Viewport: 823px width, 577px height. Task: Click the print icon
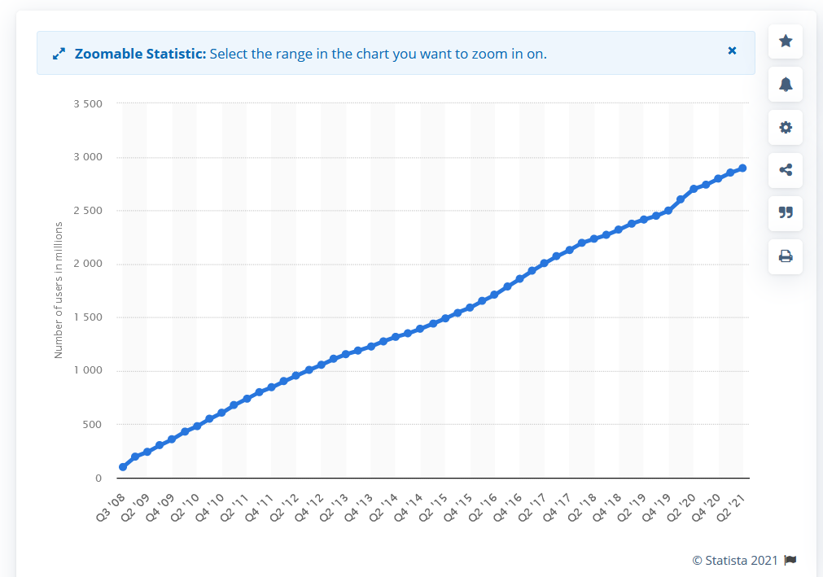(x=786, y=256)
